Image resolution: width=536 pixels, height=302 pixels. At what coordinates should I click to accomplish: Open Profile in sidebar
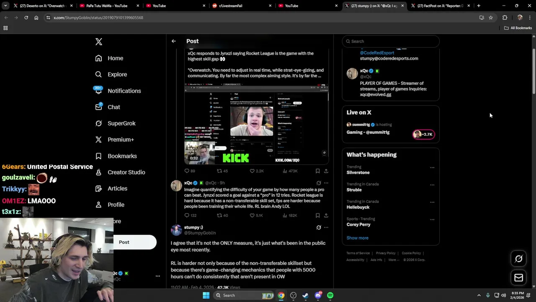tap(110, 205)
